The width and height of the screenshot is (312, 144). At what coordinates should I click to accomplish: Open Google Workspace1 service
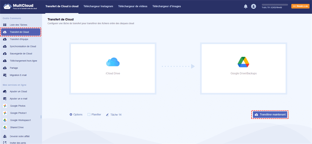pyautogui.click(x=21, y=120)
